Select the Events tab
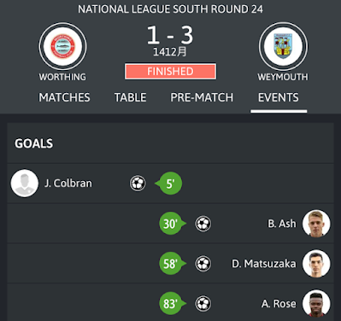 point(279,97)
